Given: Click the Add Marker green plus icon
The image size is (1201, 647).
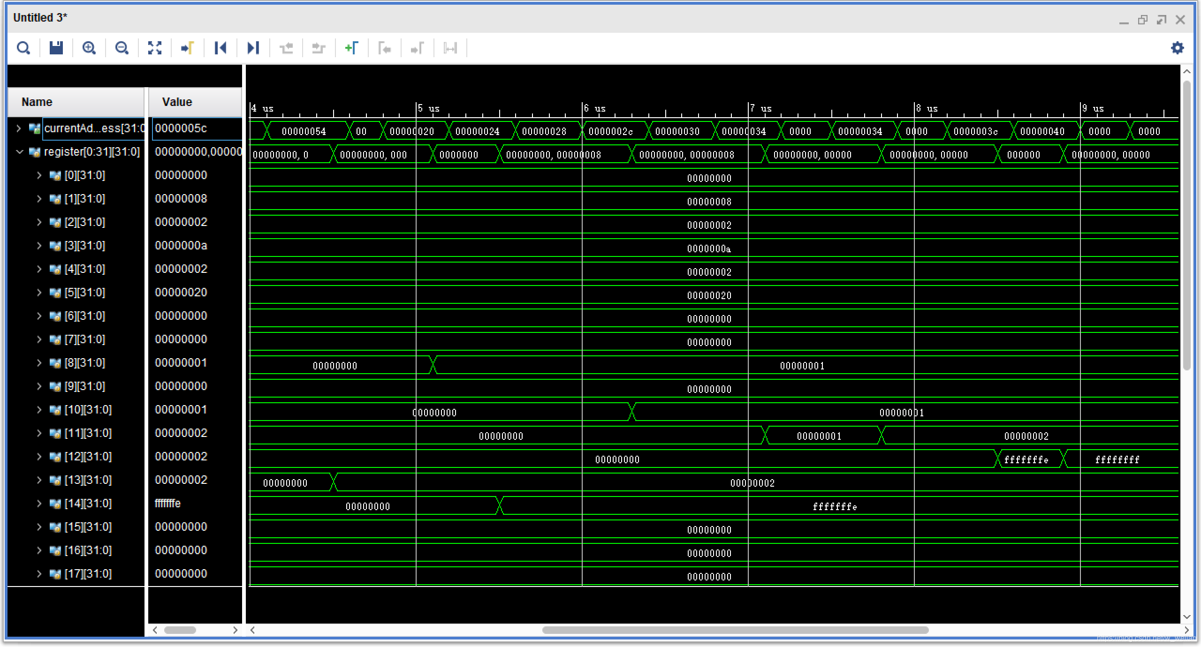Looking at the screenshot, I should (351, 48).
